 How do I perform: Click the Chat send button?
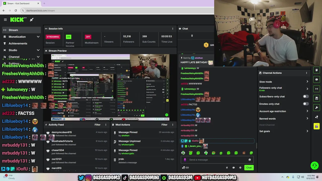click(249, 168)
